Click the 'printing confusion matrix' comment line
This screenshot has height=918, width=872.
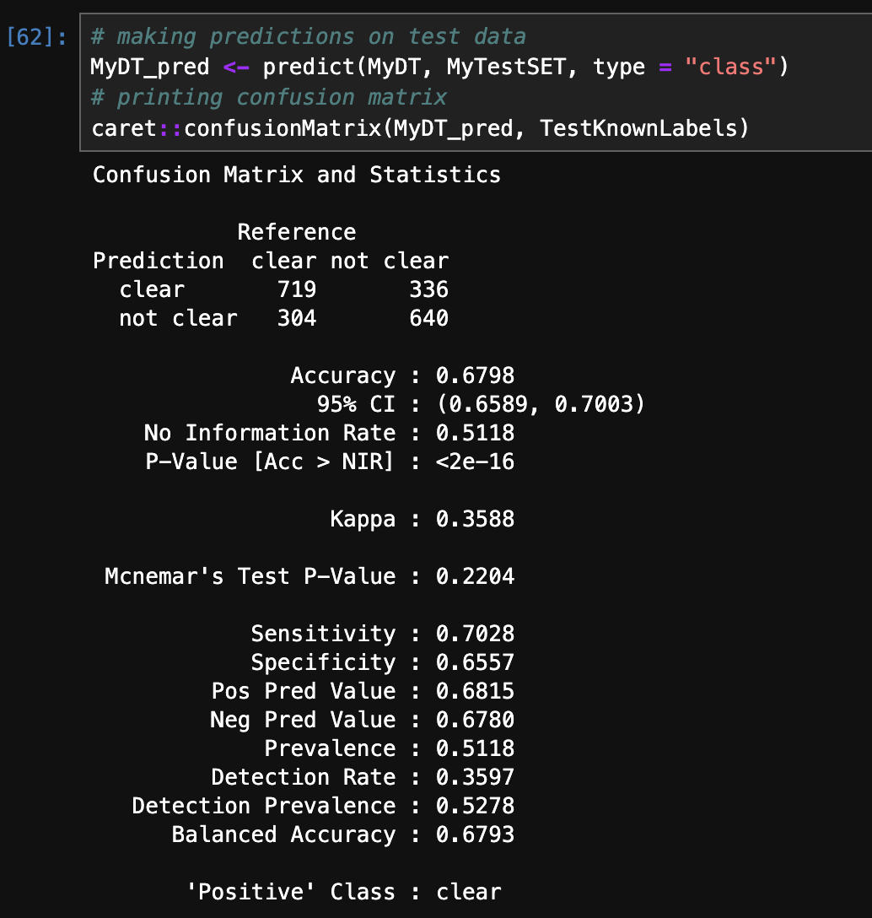tap(269, 97)
